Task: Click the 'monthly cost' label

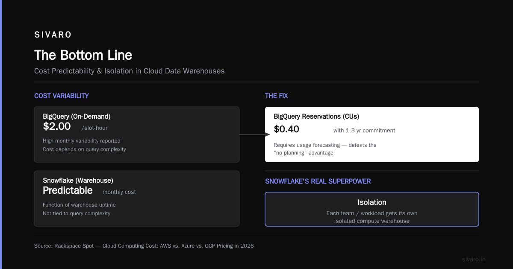Action: pos(119,192)
